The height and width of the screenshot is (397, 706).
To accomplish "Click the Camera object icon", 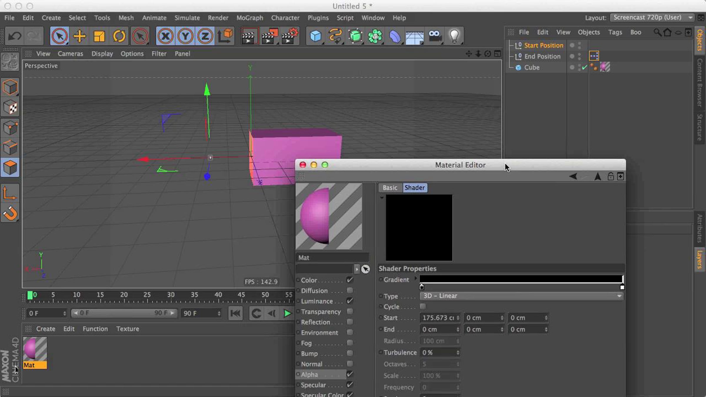I will pyautogui.click(x=434, y=36).
